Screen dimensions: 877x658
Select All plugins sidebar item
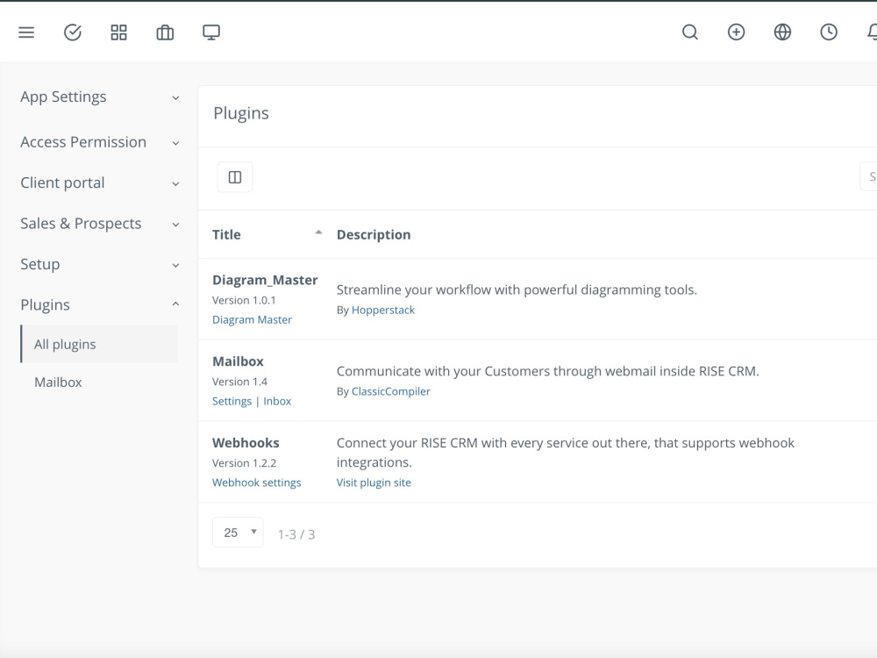coord(100,344)
